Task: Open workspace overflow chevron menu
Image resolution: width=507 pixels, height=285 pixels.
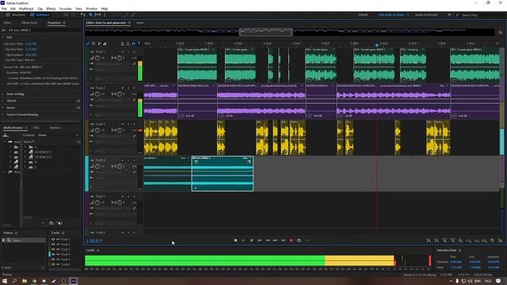Action: click(449, 15)
